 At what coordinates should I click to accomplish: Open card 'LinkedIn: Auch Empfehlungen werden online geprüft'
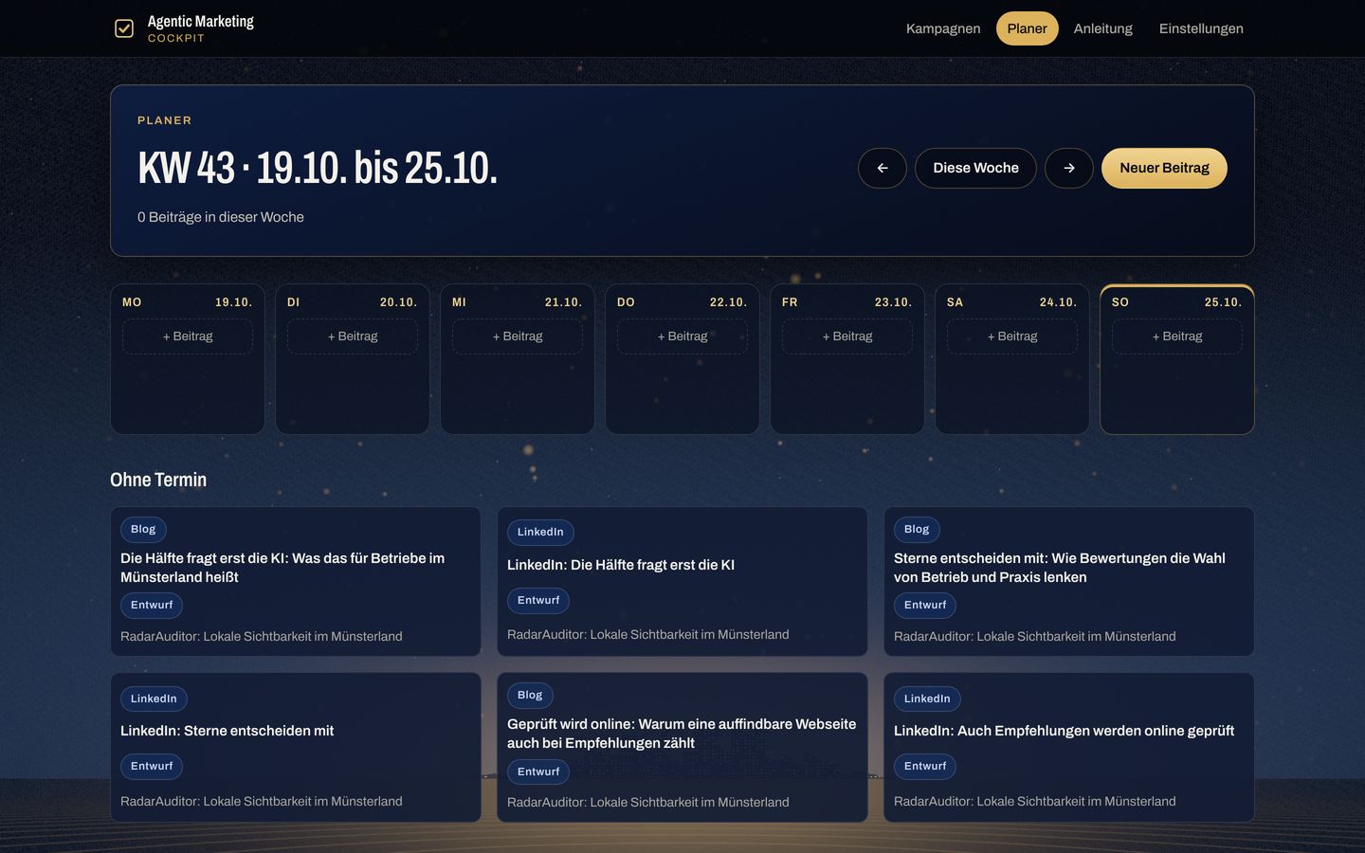[x=1069, y=748]
